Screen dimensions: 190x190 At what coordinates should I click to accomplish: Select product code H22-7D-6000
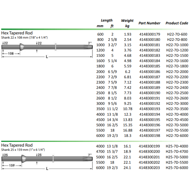[177, 136]
